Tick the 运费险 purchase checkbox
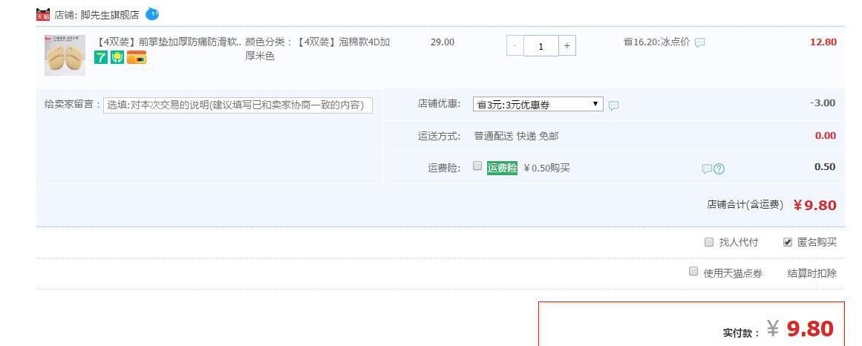Screen dimensions: 862x346 tap(477, 166)
